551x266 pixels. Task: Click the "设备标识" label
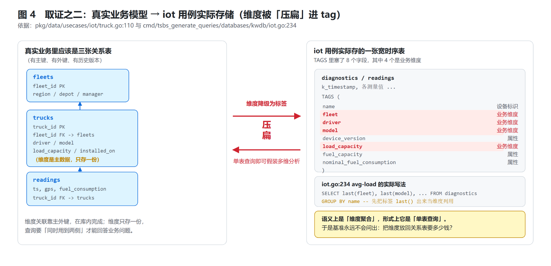click(507, 107)
